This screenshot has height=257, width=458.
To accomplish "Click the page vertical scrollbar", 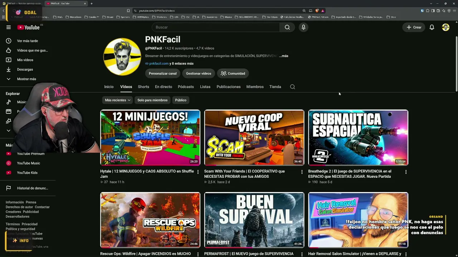I will coord(456,64).
